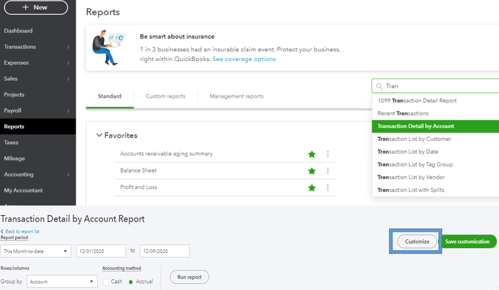Choose Transaction List by Date suggestion

(x=407, y=152)
